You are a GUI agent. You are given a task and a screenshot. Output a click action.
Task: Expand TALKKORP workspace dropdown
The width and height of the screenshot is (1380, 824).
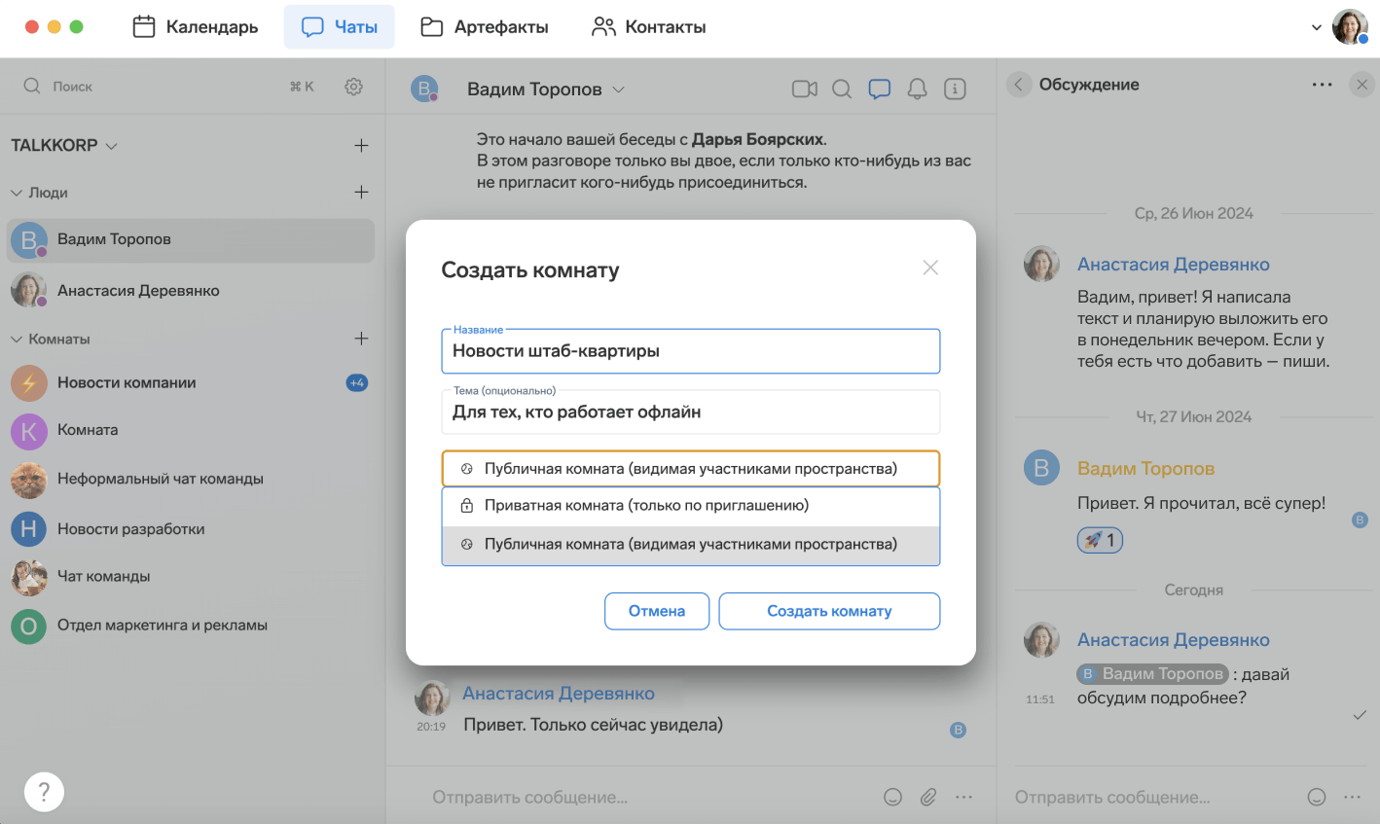(111, 146)
